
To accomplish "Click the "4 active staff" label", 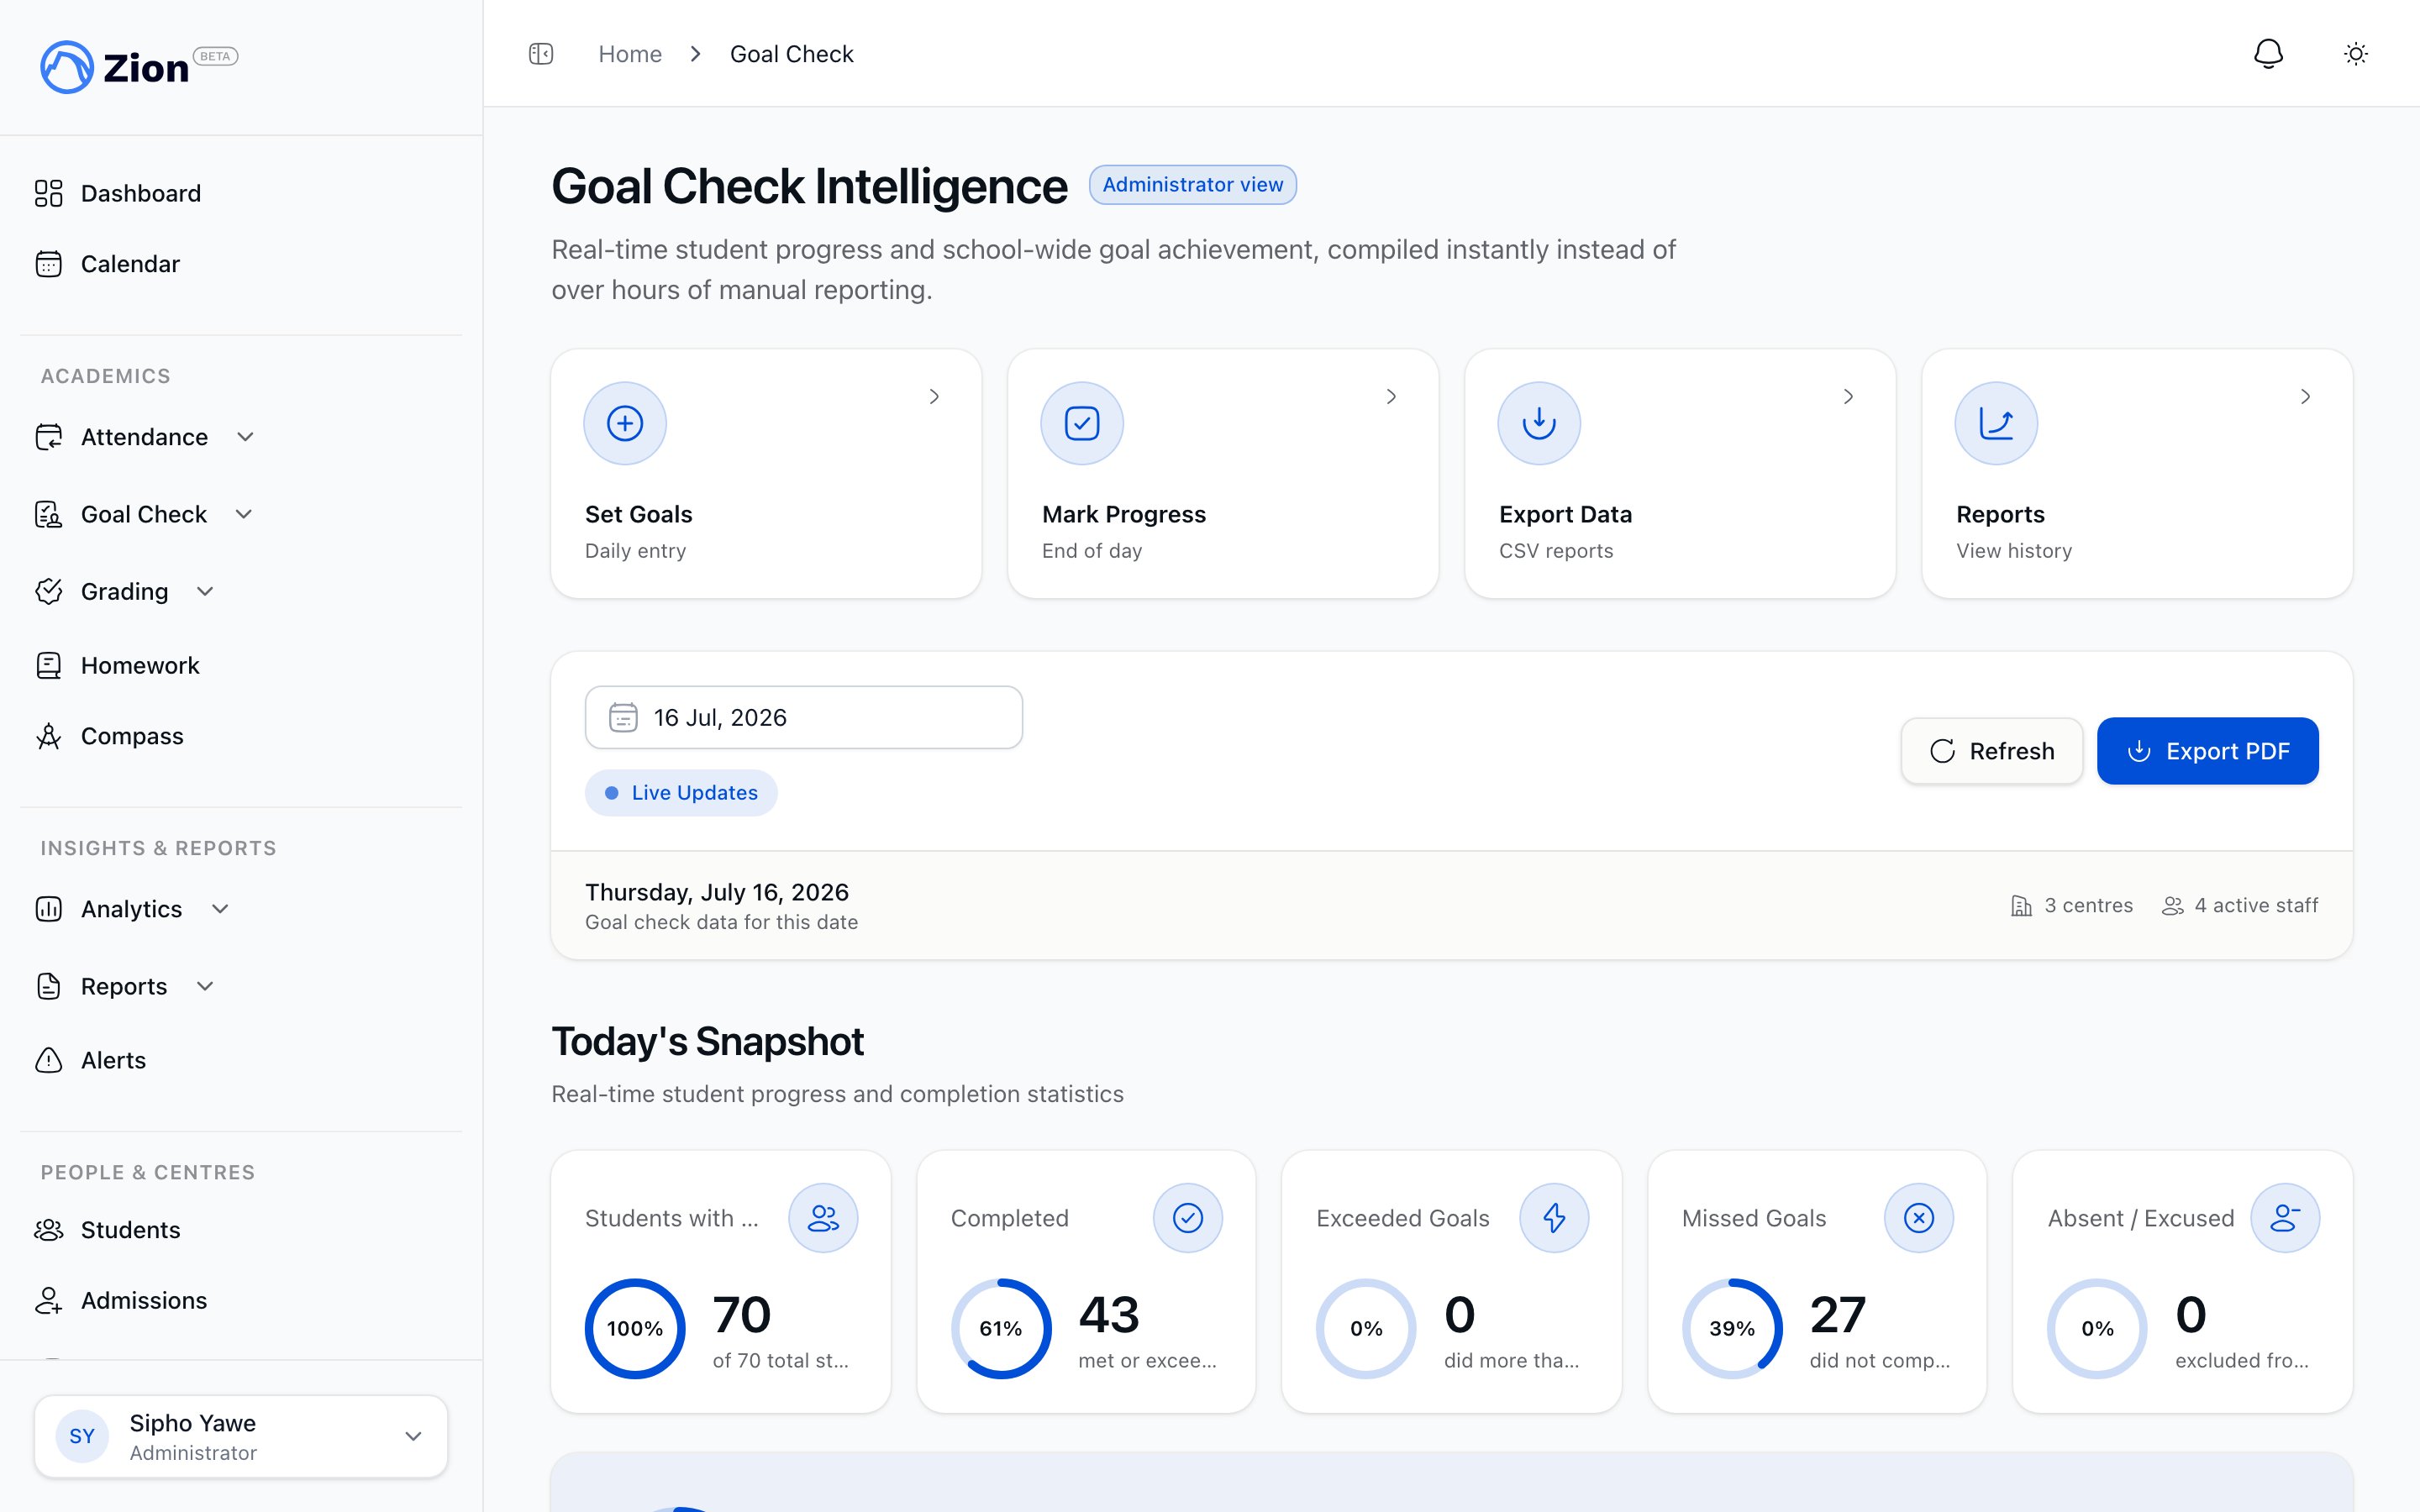I will click(2256, 905).
